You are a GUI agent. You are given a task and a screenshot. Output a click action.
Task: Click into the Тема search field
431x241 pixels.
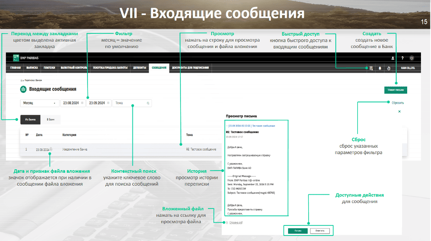(x=132, y=103)
